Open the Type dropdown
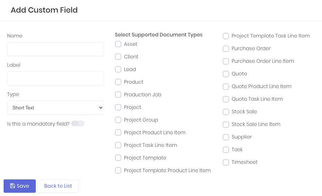Viewport: 322px width, 196px height. (x=56, y=108)
